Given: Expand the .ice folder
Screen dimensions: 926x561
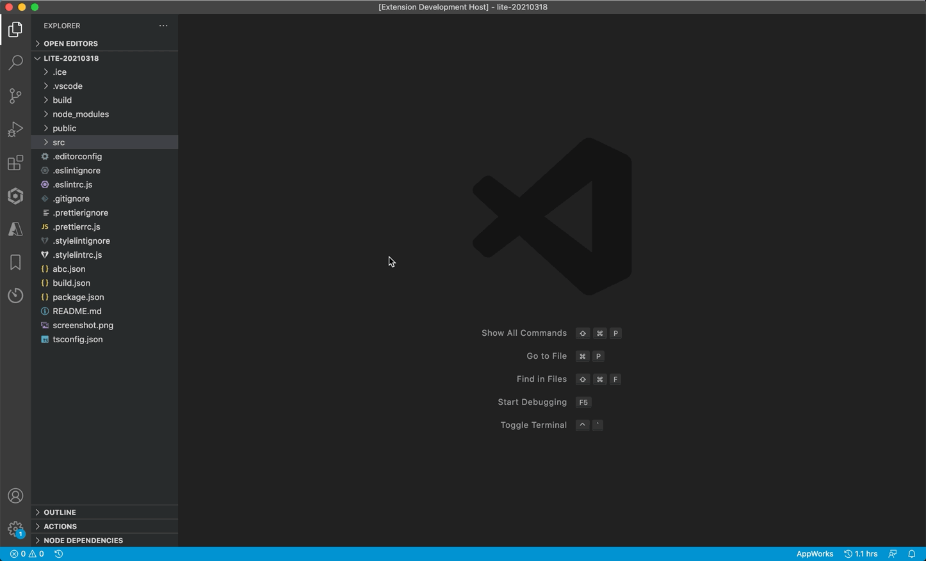Looking at the screenshot, I should [104, 72].
